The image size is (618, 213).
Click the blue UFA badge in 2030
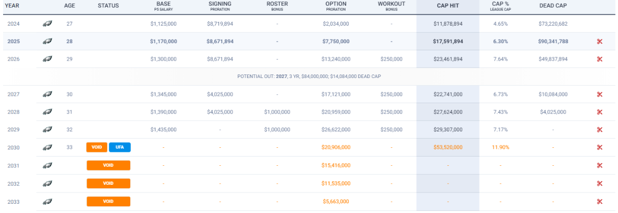pos(119,147)
